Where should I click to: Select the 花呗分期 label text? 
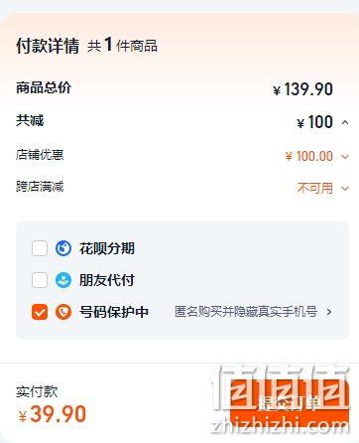click(107, 248)
